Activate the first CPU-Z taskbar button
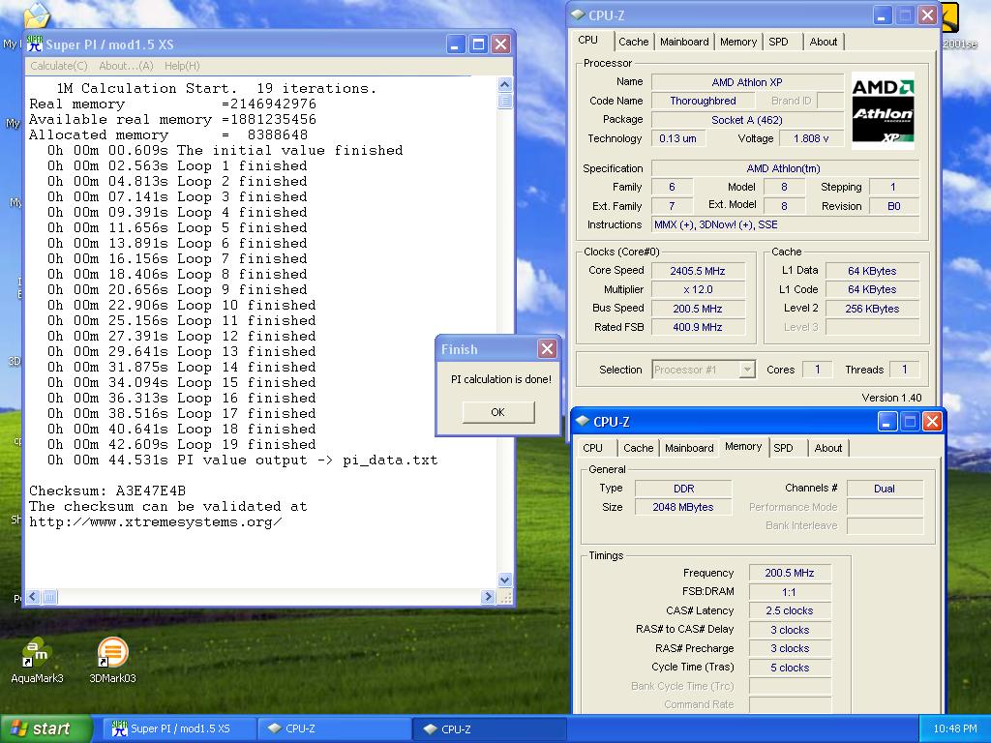Image resolution: width=991 pixels, height=743 pixels. 334,728
